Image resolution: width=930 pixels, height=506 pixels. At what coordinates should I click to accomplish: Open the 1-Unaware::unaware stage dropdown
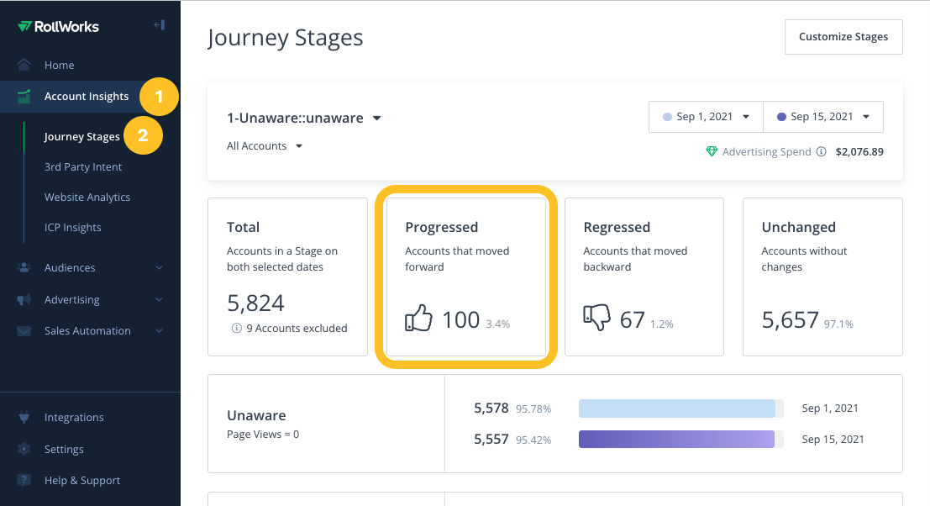(303, 118)
